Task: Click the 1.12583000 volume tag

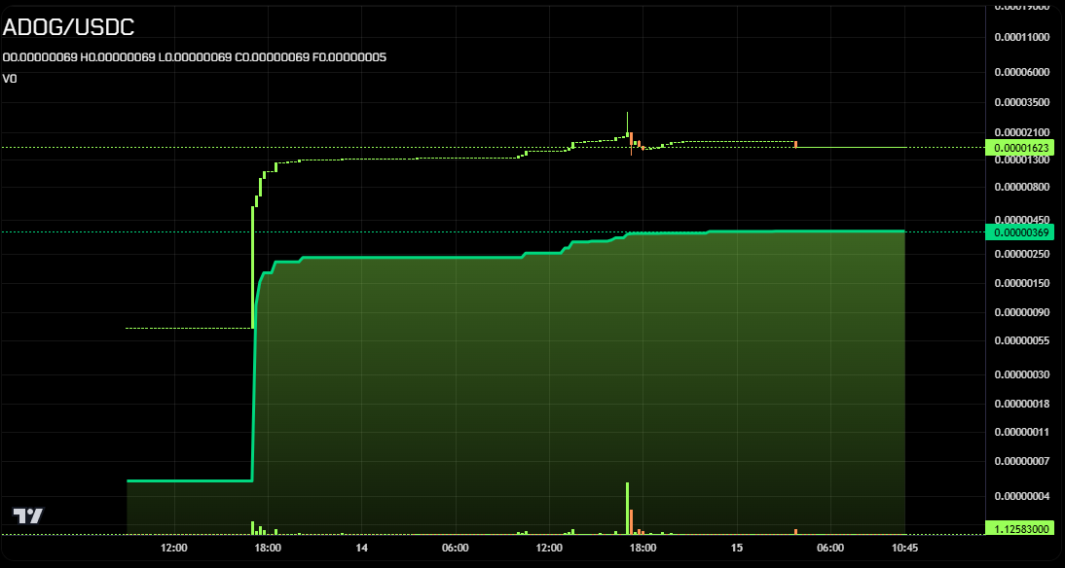Action: (x=1021, y=529)
